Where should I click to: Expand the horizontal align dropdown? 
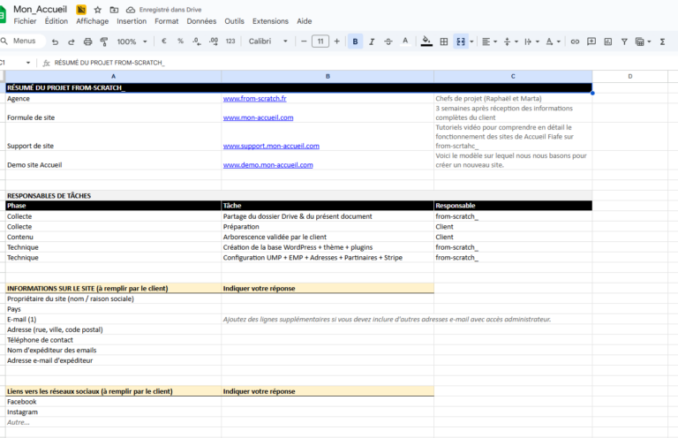click(x=488, y=42)
